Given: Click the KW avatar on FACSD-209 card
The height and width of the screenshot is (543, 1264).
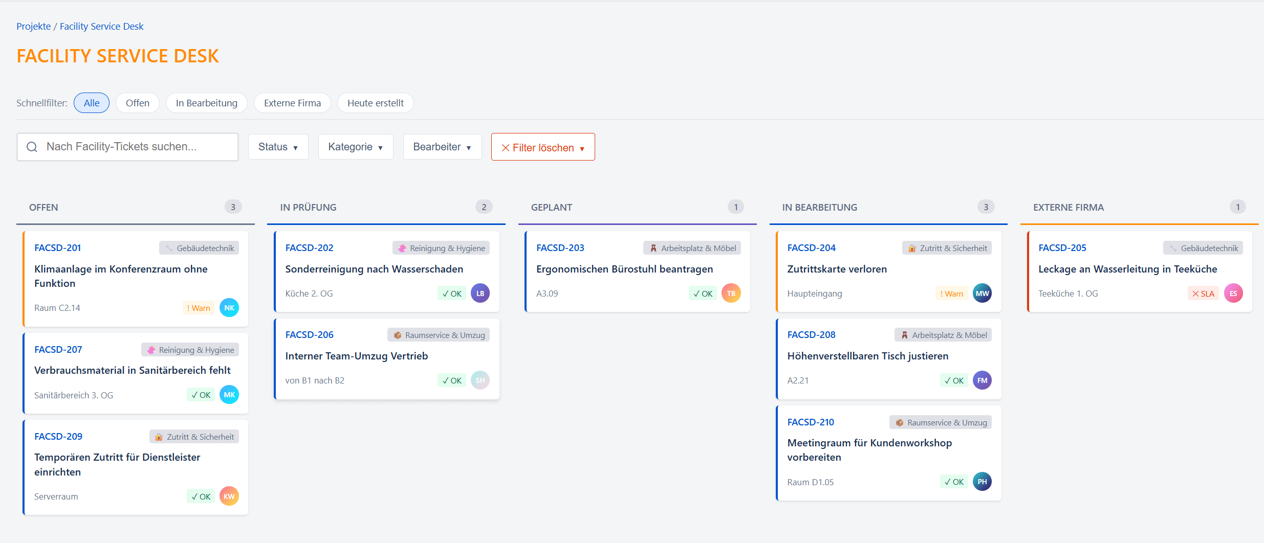Looking at the screenshot, I should (229, 496).
